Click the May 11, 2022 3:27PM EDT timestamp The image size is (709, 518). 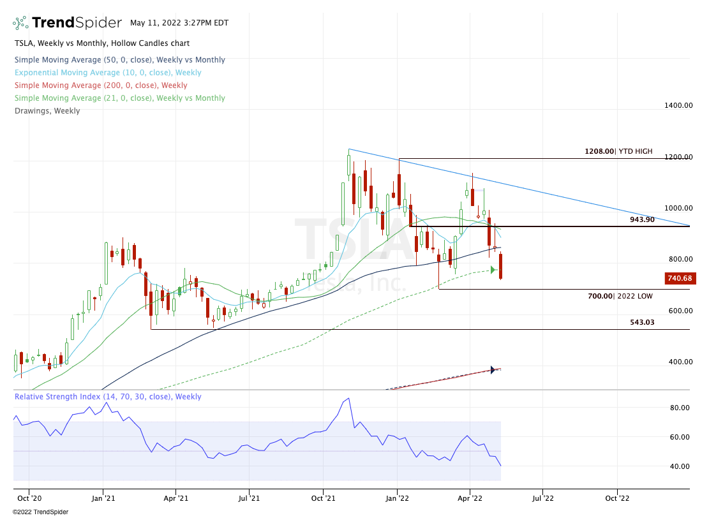[x=179, y=22]
